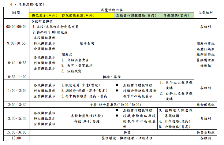224x145 pixels.
Task: Click the 抽獎活動組 cell
Action: tap(205, 132)
